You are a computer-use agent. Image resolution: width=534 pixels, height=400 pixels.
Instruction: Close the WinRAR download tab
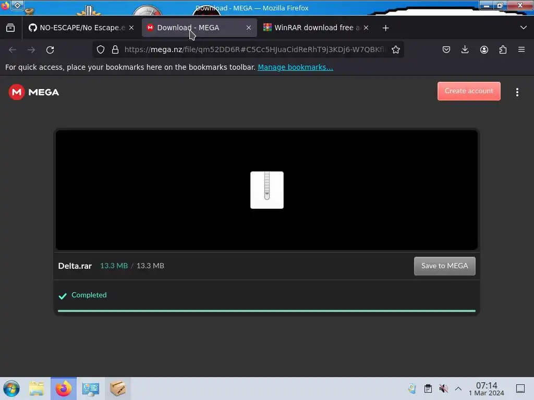(366, 28)
